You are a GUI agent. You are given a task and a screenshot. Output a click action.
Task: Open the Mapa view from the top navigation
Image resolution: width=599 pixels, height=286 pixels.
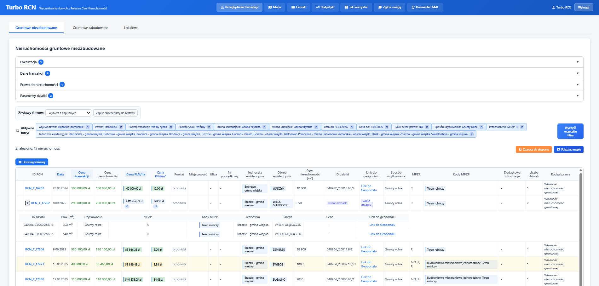[275, 7]
